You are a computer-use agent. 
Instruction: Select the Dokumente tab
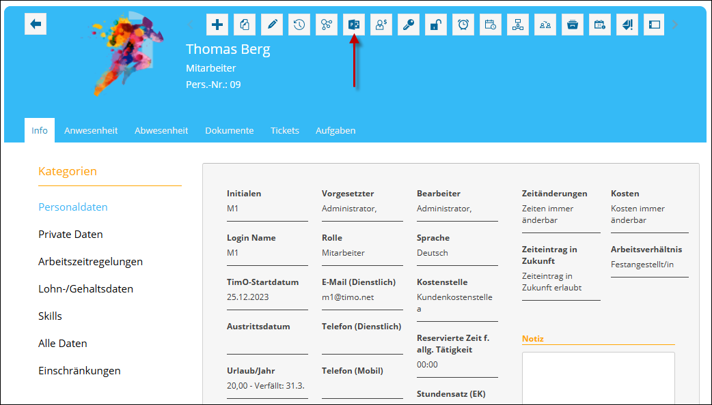point(229,130)
